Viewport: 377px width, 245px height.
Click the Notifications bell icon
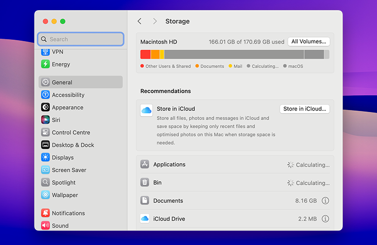pyautogui.click(x=45, y=213)
